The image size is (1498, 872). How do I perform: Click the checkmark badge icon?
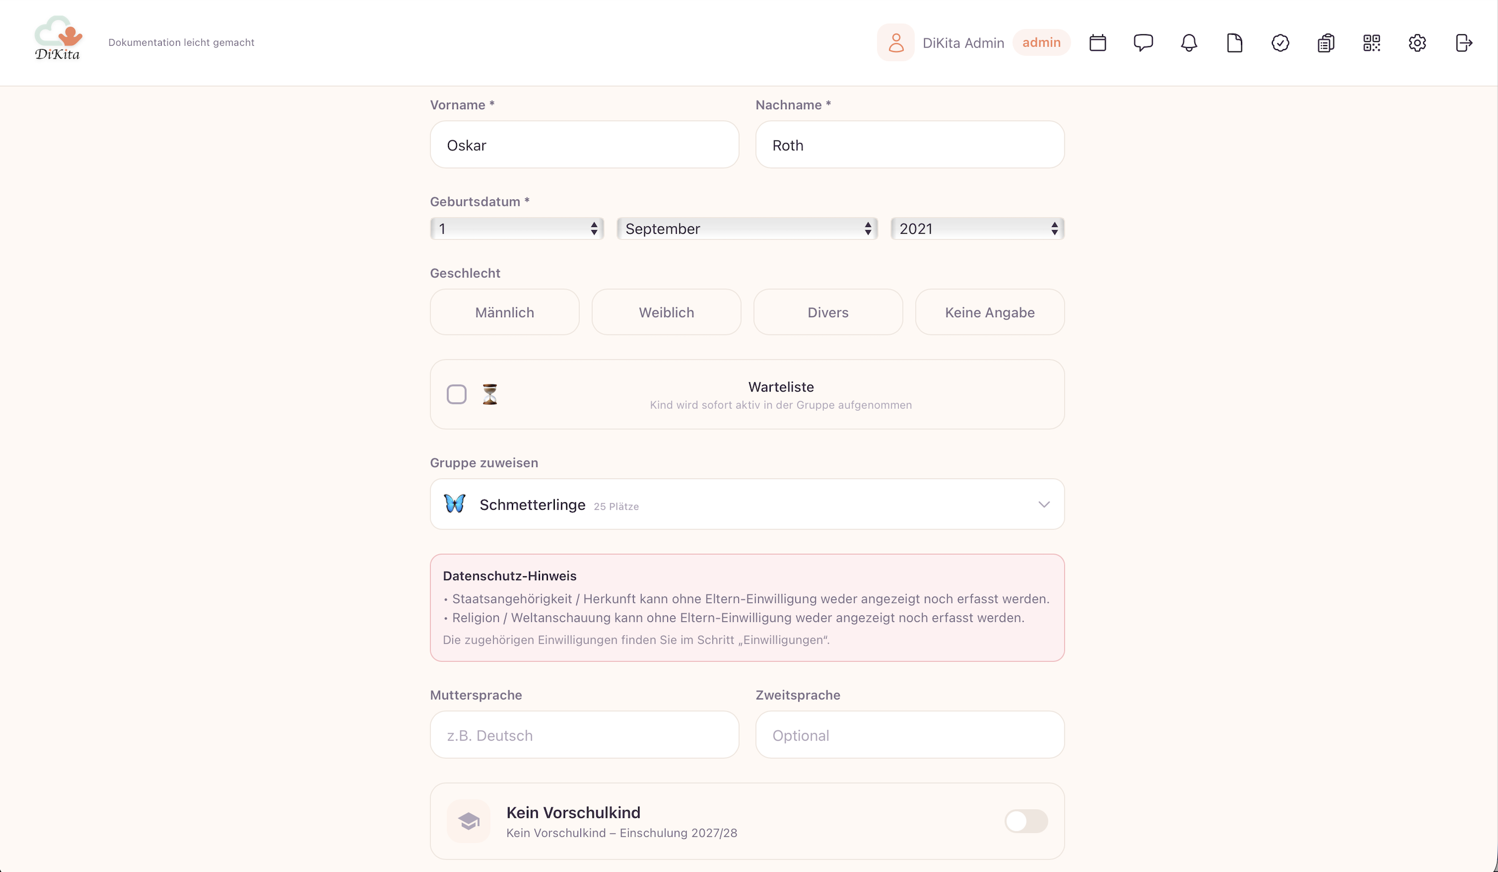click(x=1280, y=43)
